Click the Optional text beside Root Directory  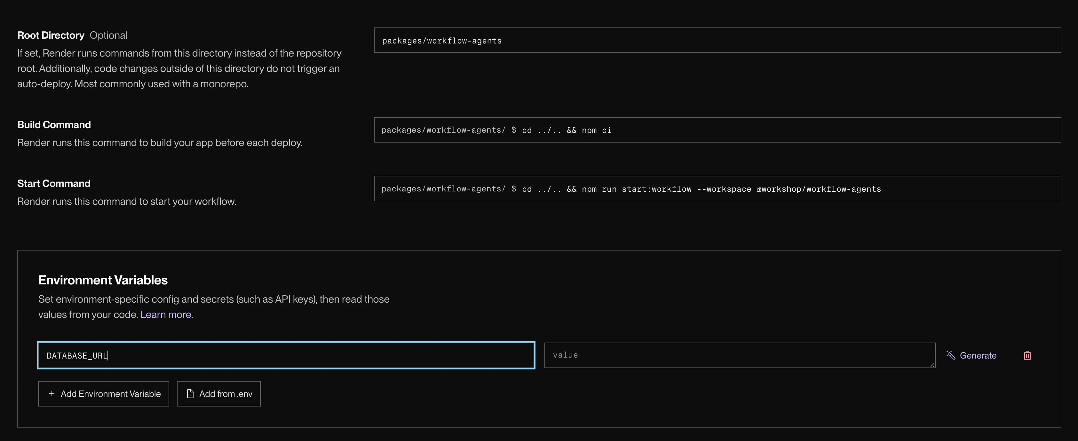click(x=108, y=35)
